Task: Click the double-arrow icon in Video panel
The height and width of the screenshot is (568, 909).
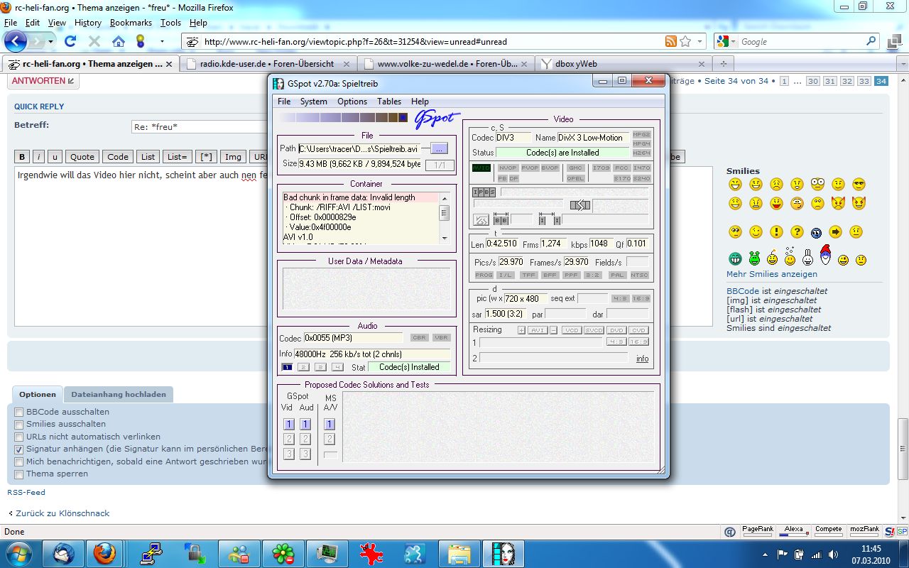Action: 580,205
